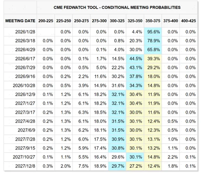Click the 2026/12/9 meeting date

point(25,94)
